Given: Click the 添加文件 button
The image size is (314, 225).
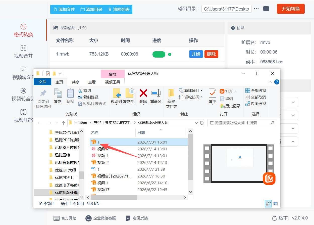Looking at the screenshot, I should pos(64,9).
